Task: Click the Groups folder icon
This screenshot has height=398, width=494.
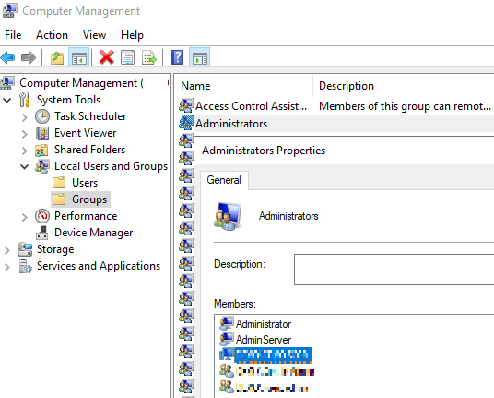Action: [x=59, y=199]
